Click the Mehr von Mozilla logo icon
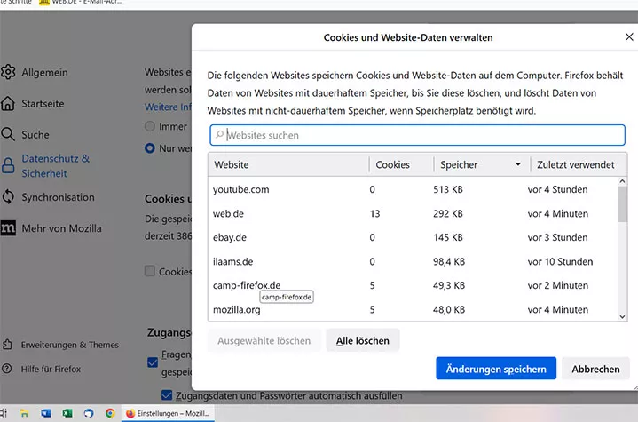The height and width of the screenshot is (422, 638). coord(8,228)
